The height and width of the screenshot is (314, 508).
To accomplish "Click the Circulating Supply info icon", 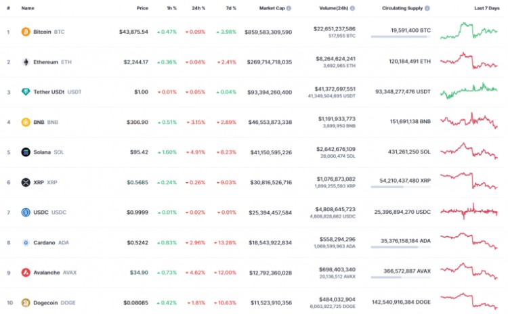I will pos(427,8).
